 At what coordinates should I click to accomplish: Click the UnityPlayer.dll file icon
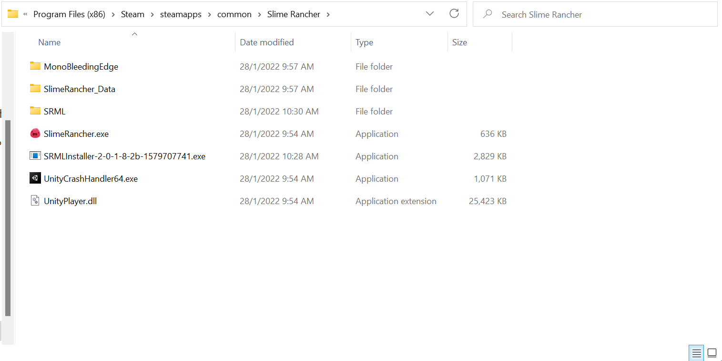pyautogui.click(x=35, y=201)
